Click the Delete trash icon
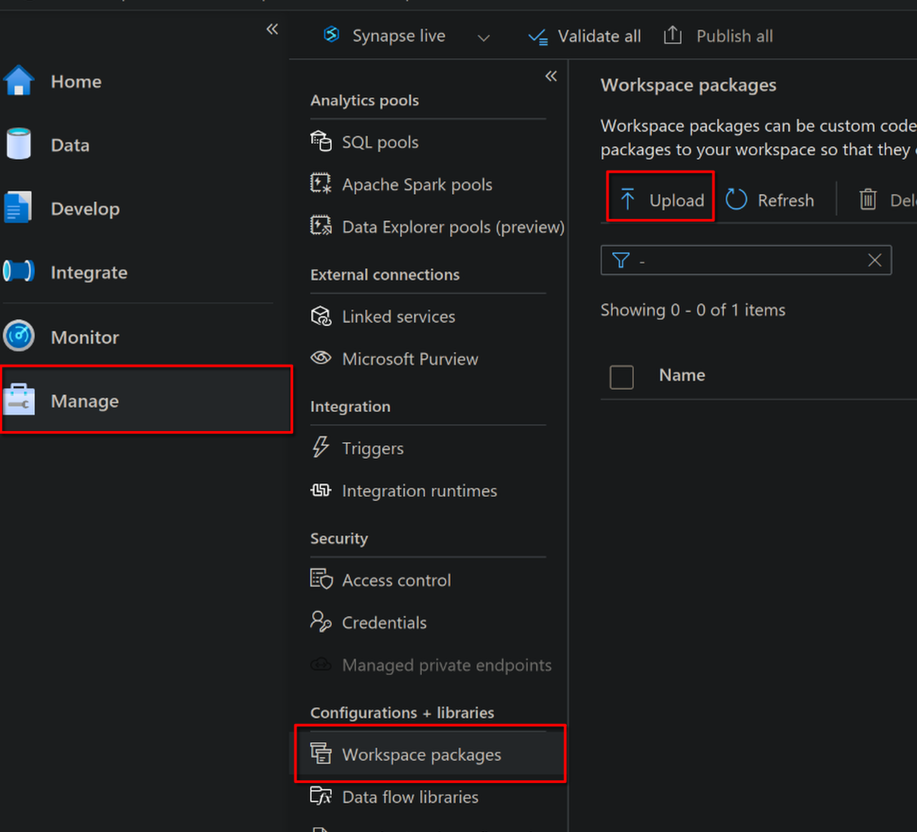 (x=867, y=200)
